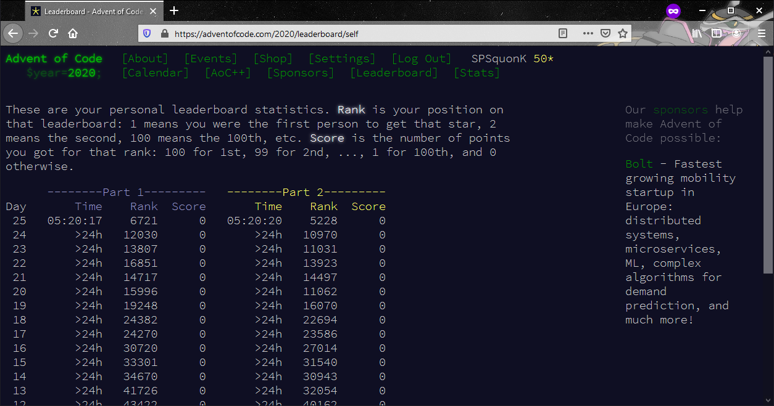774x406 pixels.
Task: Open the Events page
Action: coord(210,59)
